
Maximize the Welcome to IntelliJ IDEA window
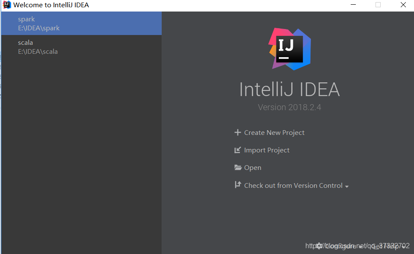click(x=378, y=5)
